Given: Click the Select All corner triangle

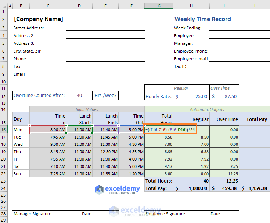Looking at the screenshot, I should click(x=5, y=6).
